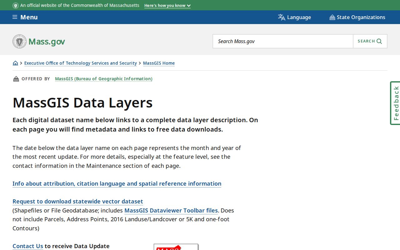Click the Contact Us link
The height and width of the screenshot is (250, 400).
(28, 246)
